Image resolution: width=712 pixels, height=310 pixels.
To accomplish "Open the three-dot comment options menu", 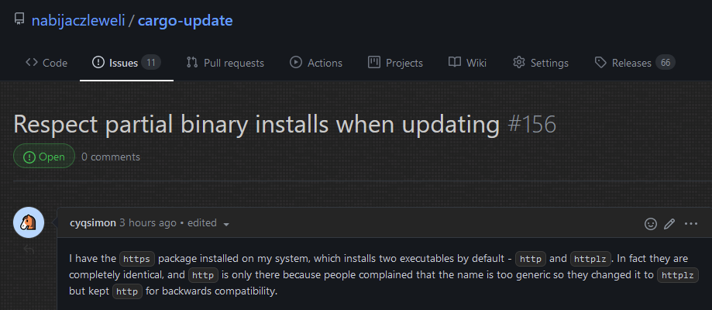I will [x=691, y=223].
